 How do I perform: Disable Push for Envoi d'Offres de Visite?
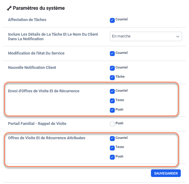tap(112, 110)
